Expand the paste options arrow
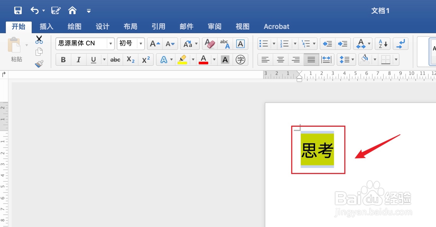This screenshot has width=436, height=227. pos(27,45)
